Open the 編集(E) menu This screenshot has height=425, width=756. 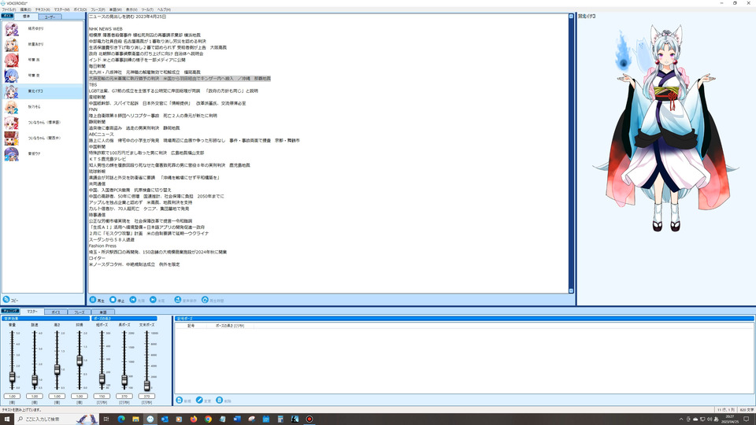click(25, 9)
